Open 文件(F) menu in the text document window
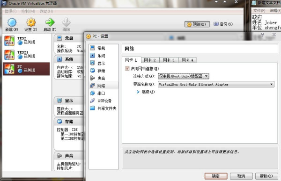 coord(259,11)
